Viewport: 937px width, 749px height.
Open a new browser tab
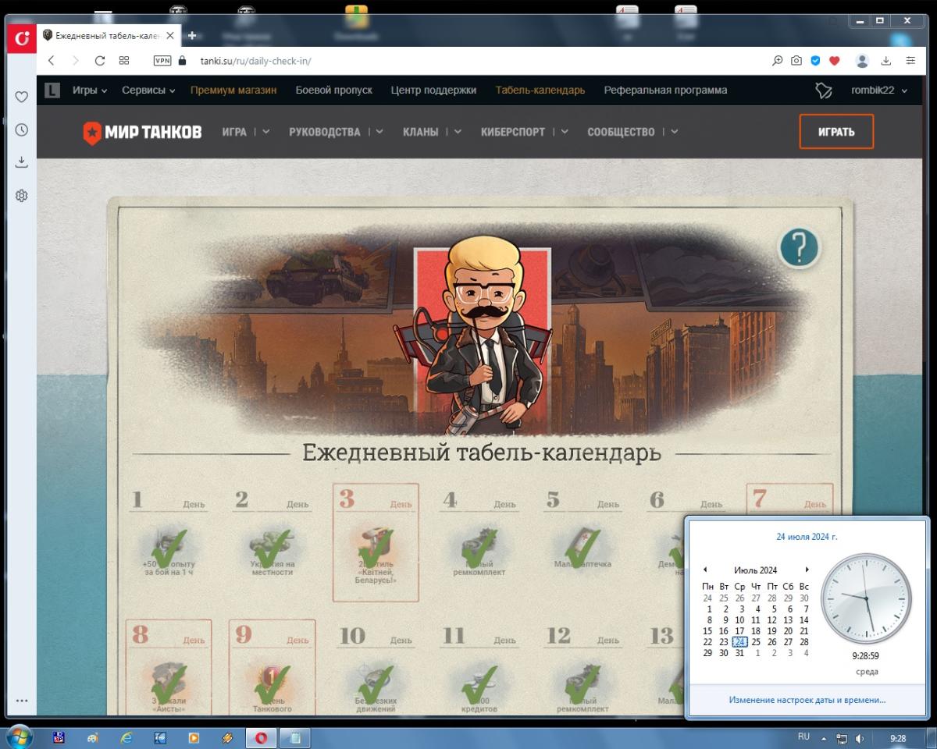click(x=192, y=36)
